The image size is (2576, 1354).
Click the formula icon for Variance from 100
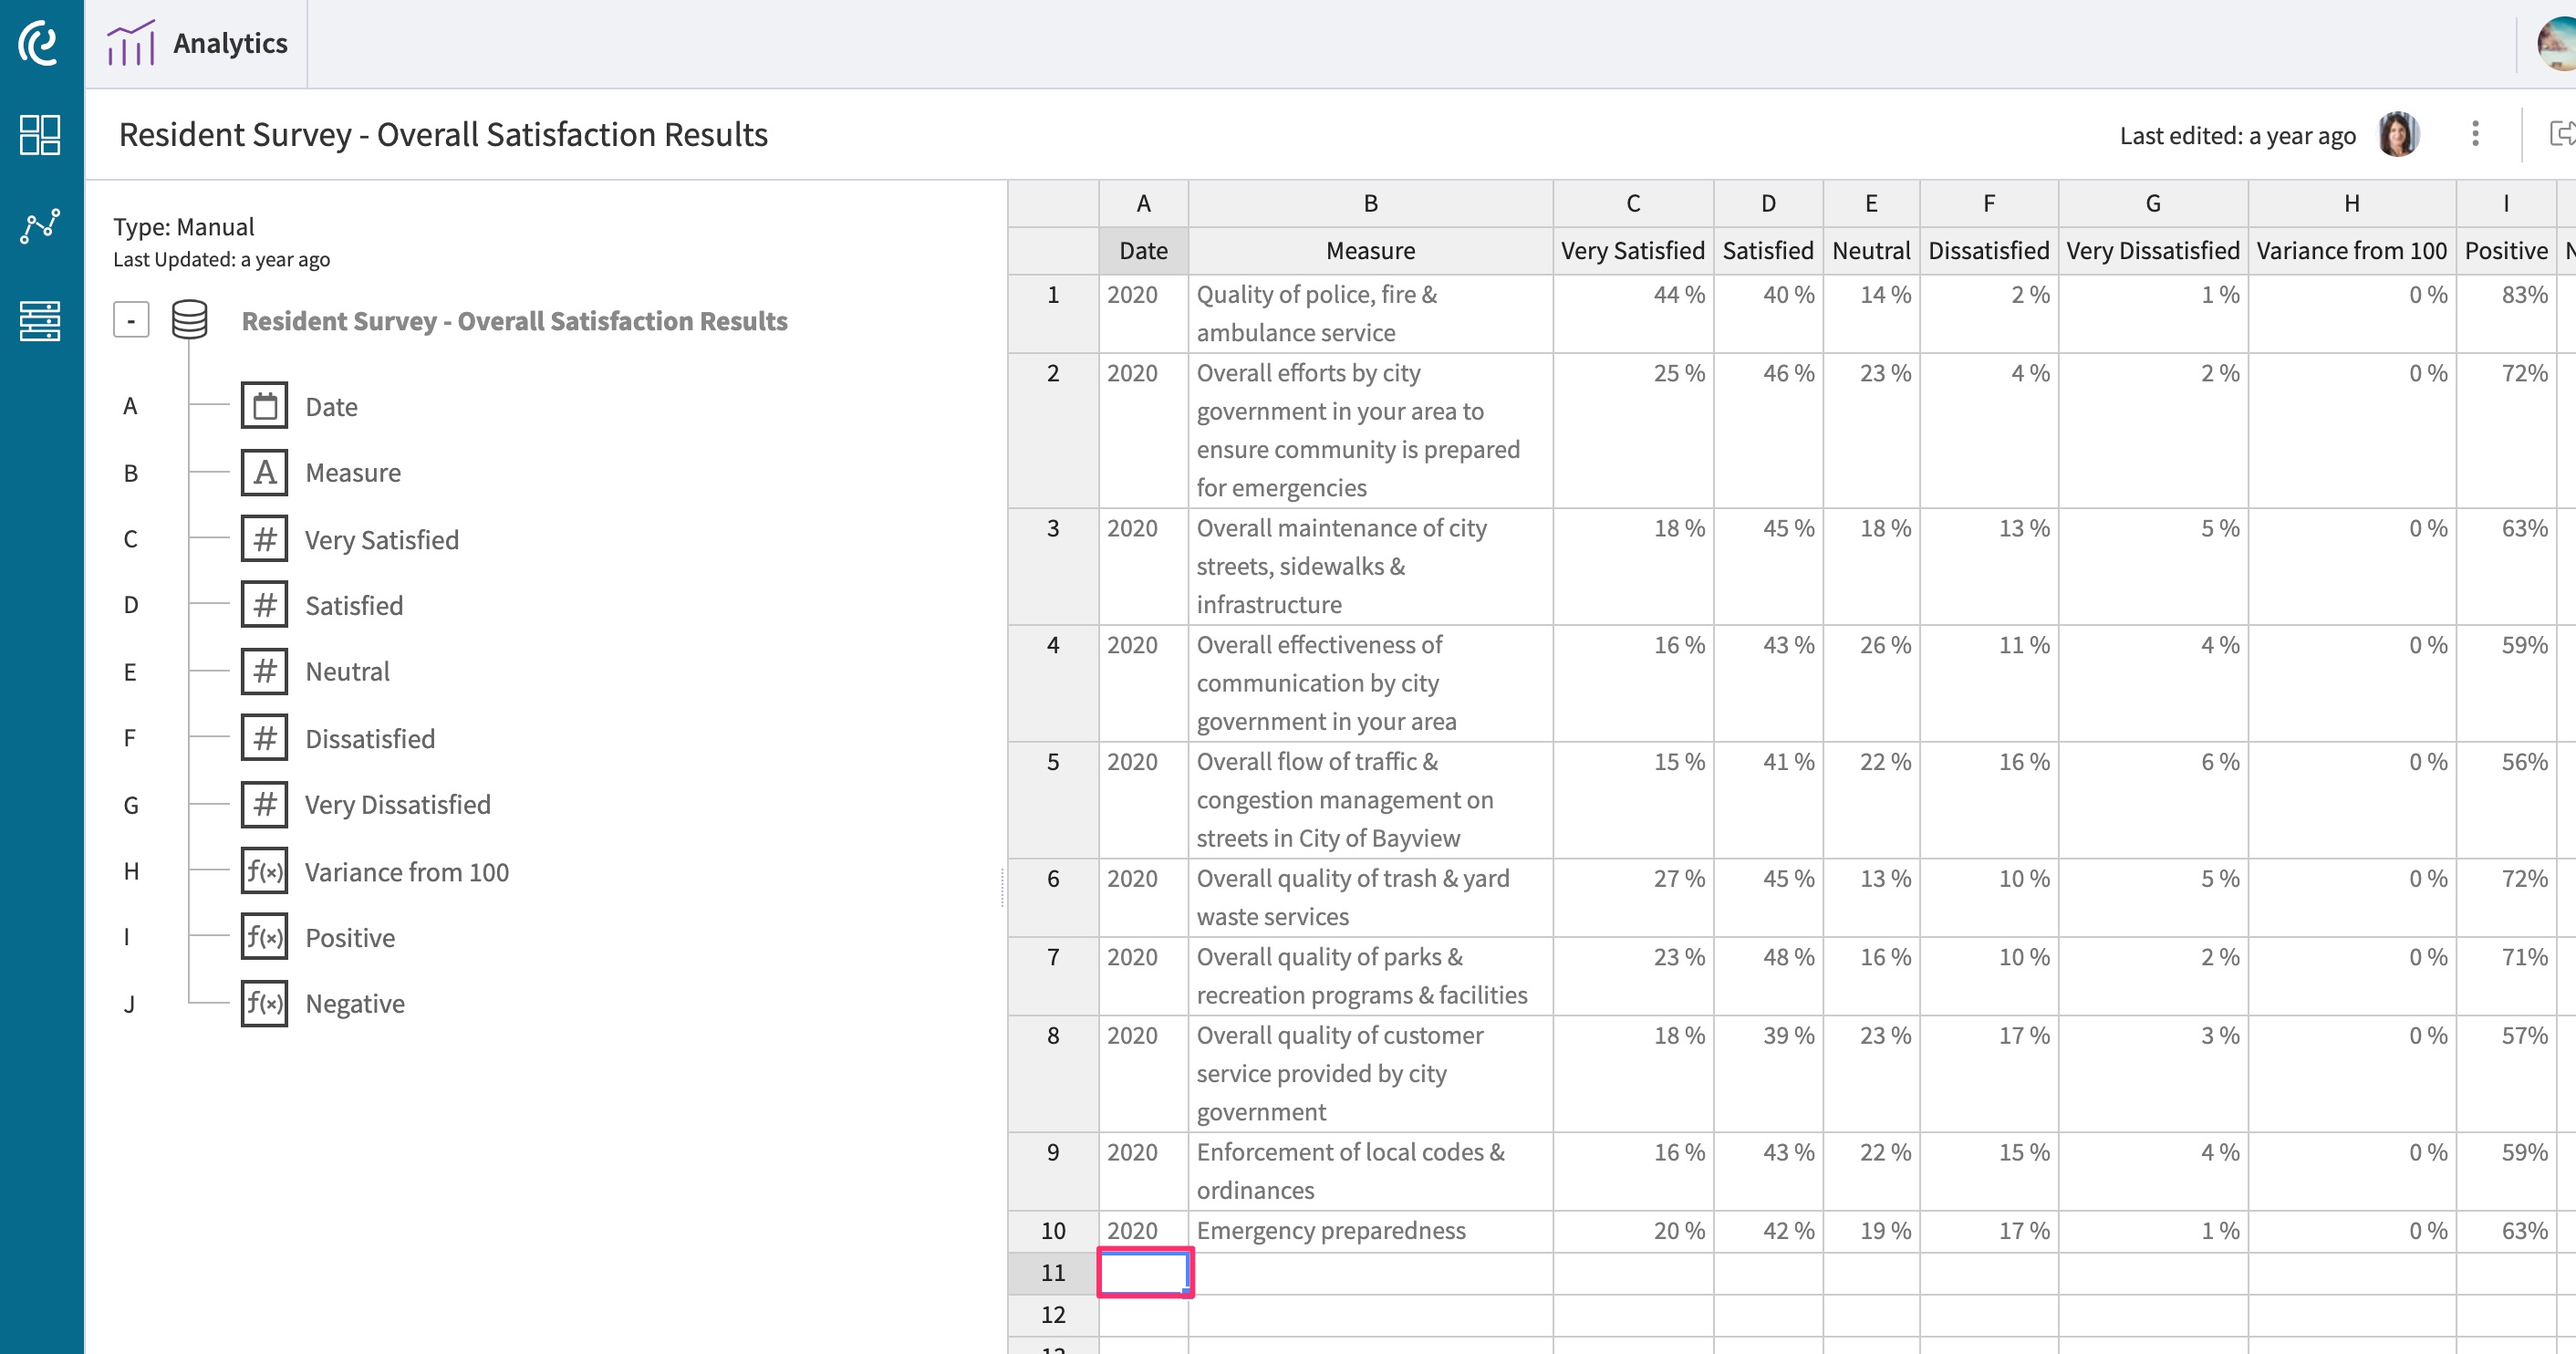264,871
